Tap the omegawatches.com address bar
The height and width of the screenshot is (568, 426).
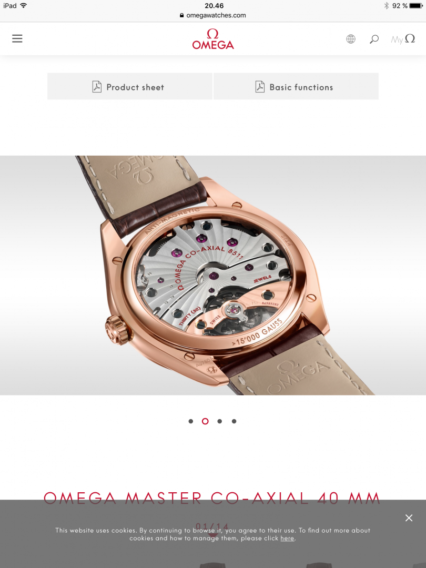click(213, 15)
